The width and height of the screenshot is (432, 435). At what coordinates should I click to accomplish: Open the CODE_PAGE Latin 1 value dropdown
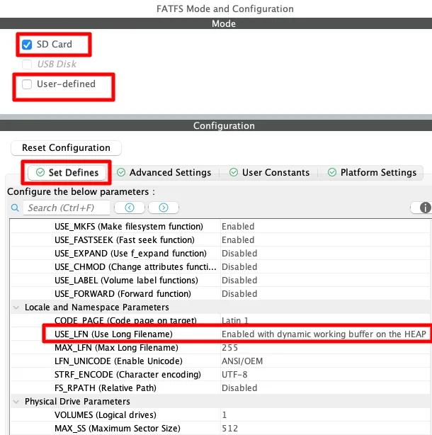(x=325, y=321)
